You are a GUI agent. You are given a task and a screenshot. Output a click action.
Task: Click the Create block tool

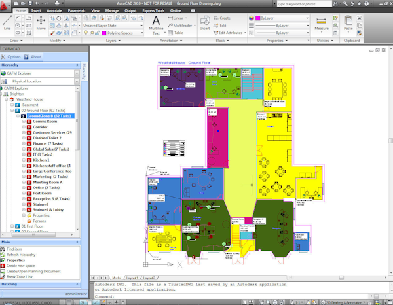222,18
